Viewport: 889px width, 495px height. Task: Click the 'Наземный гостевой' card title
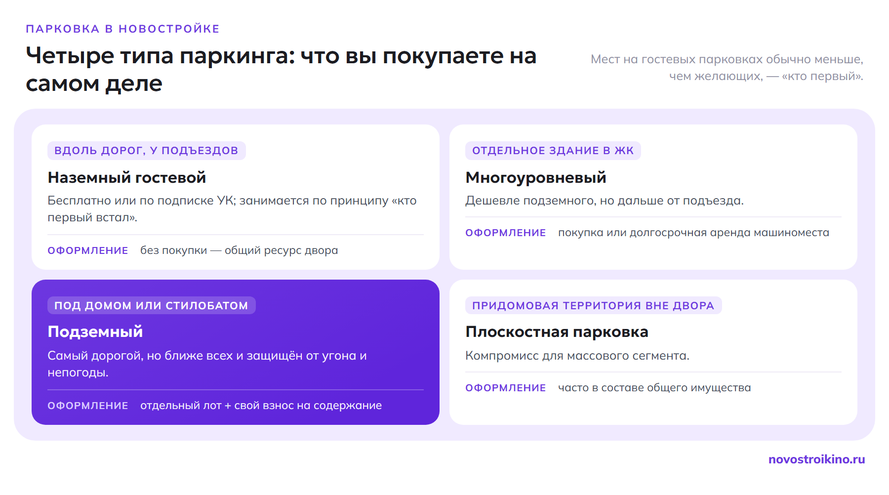[126, 177]
